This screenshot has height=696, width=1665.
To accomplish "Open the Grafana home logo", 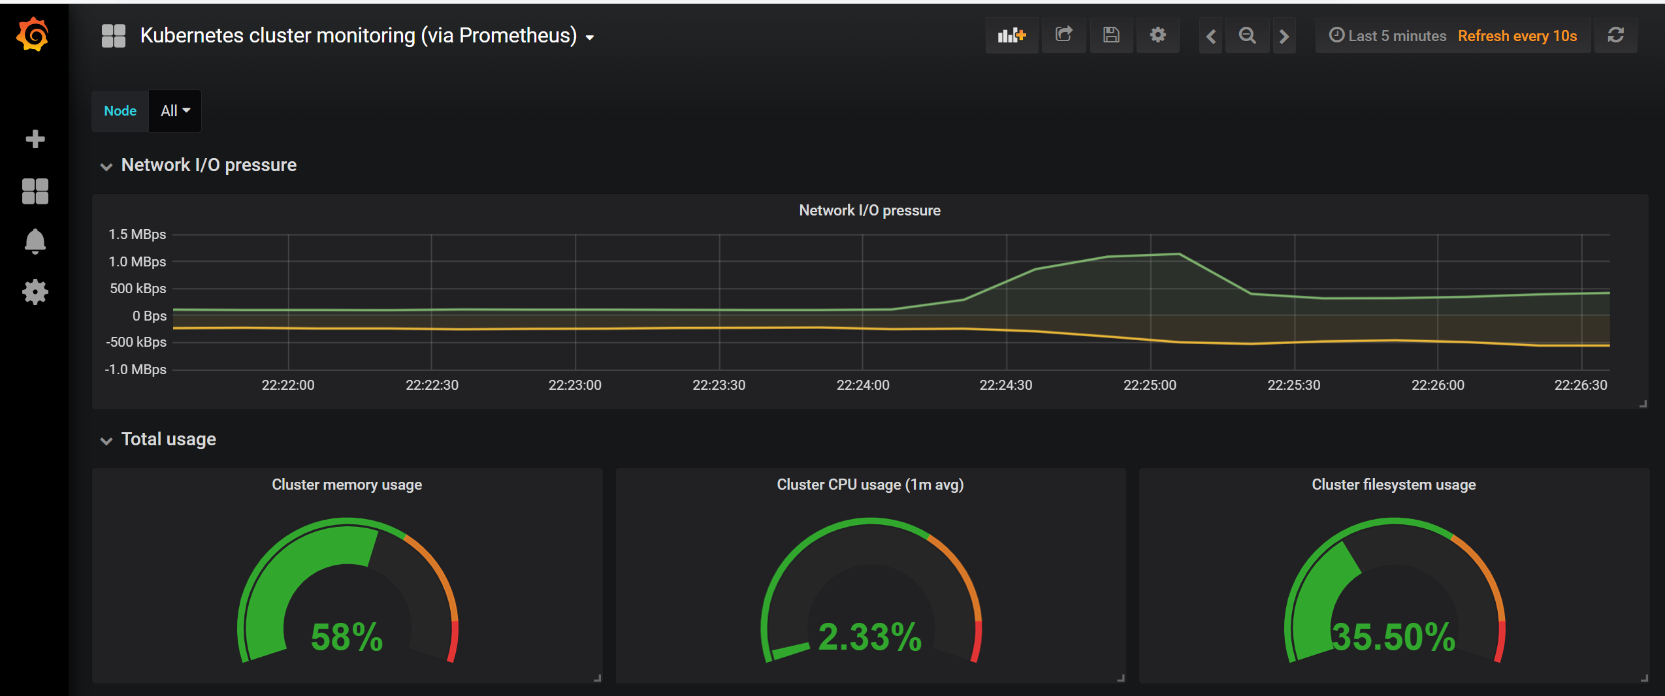I will click(x=33, y=35).
